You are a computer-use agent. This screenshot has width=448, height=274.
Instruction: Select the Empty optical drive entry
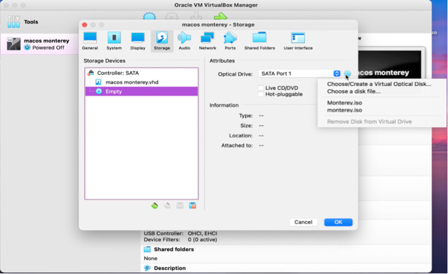(x=141, y=92)
